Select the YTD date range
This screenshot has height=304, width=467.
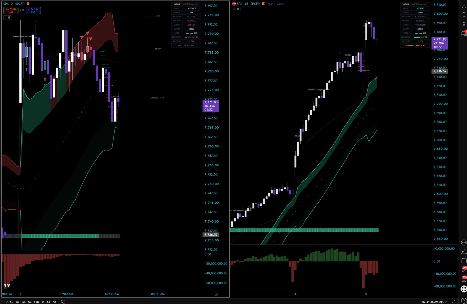(x=36, y=302)
